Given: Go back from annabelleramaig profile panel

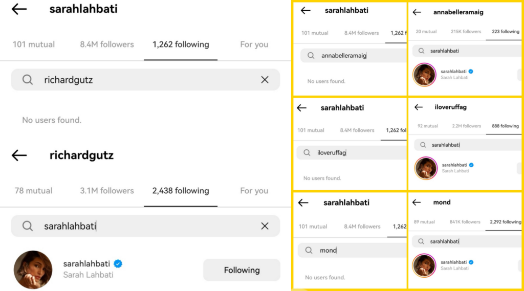Looking at the screenshot, I should click(x=417, y=12).
